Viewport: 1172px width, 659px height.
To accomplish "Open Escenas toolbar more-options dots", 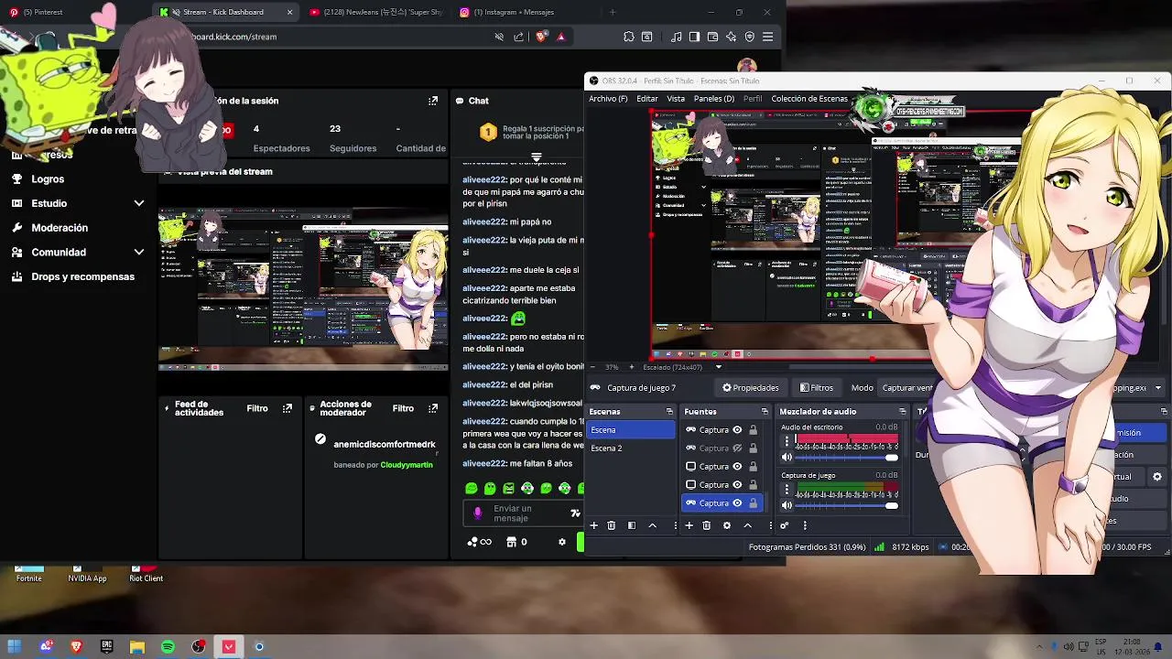I will pos(676,525).
